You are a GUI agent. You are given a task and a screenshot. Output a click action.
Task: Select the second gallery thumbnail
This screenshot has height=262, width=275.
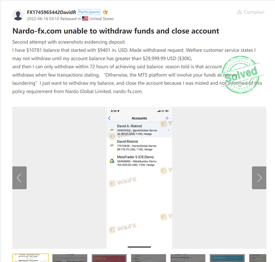click(x=70, y=258)
